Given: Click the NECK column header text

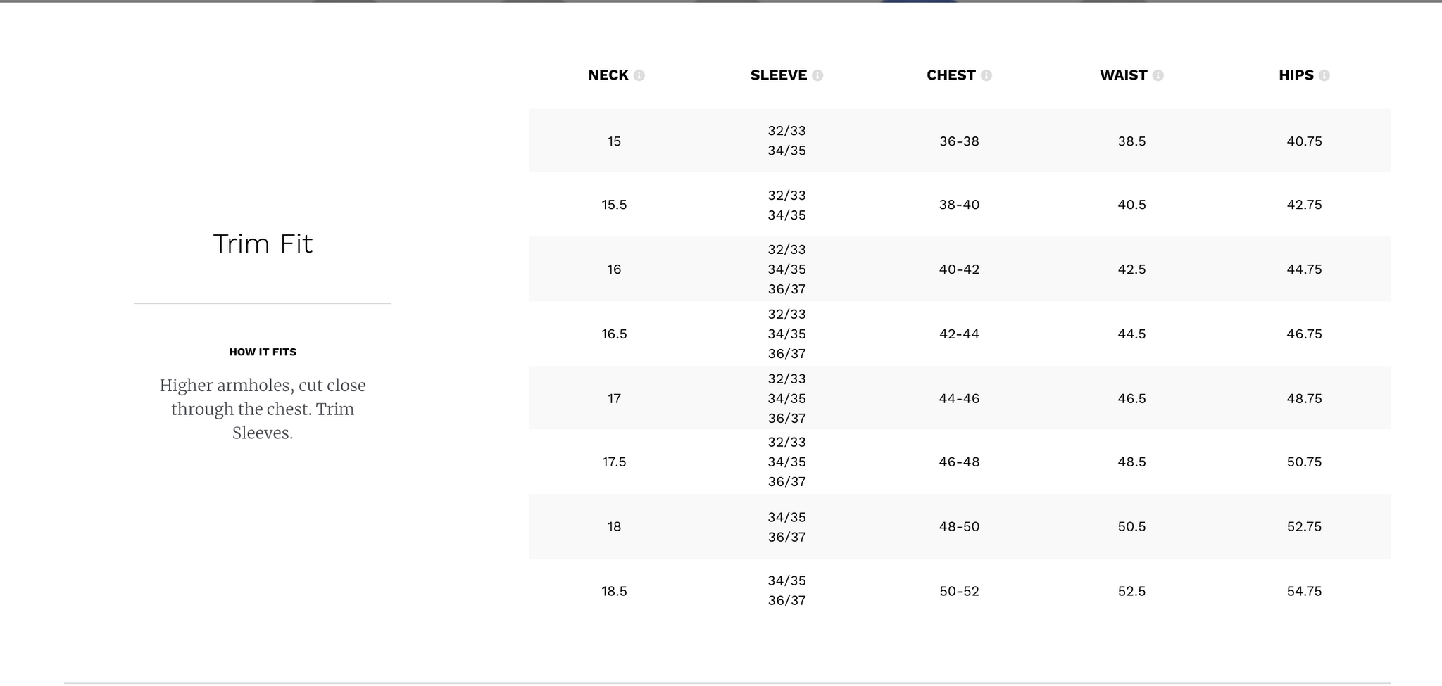Looking at the screenshot, I should pos(608,75).
